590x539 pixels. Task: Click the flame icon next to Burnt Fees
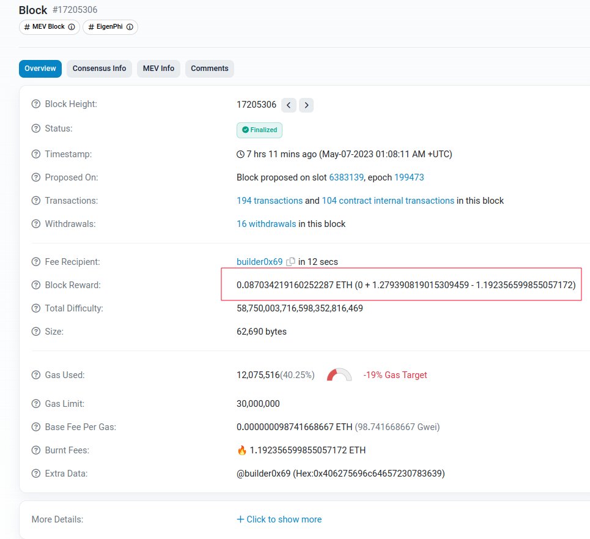242,450
